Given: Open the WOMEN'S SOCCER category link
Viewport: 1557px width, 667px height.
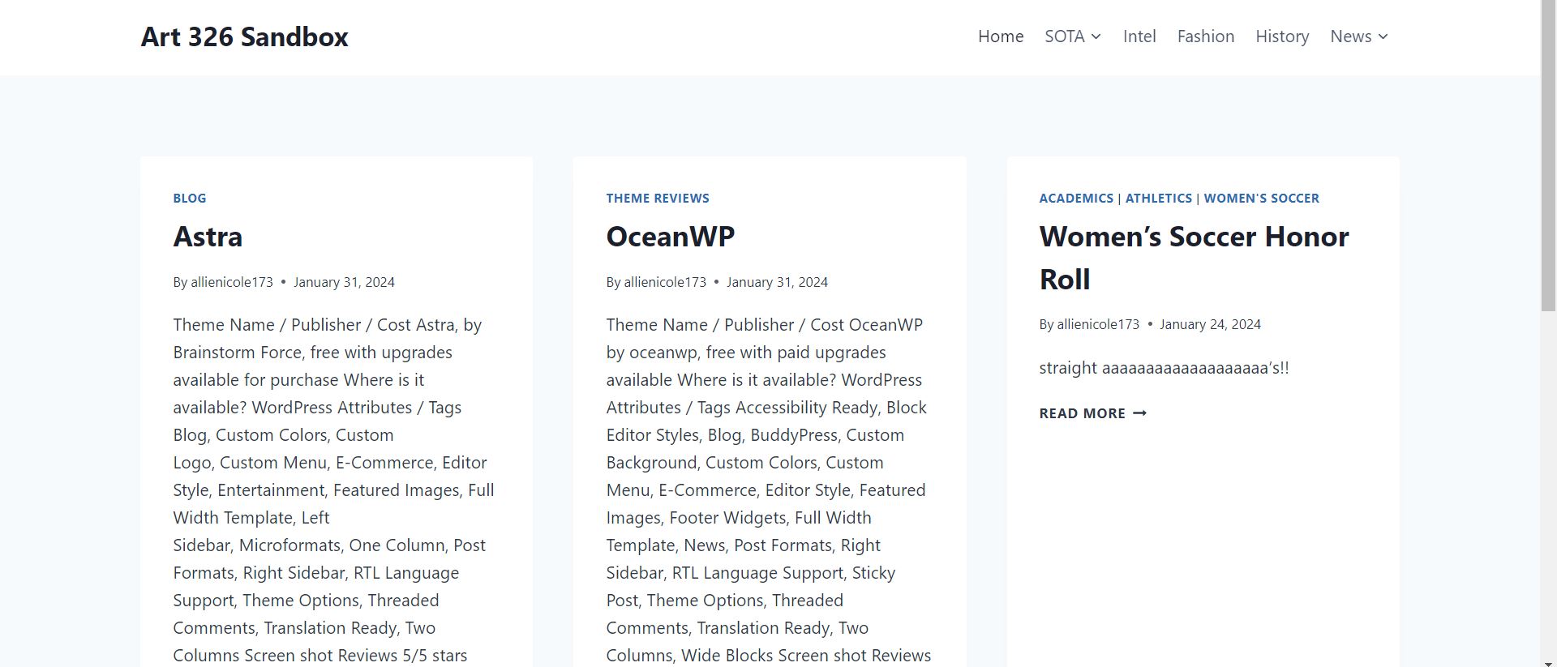Looking at the screenshot, I should (x=1261, y=198).
